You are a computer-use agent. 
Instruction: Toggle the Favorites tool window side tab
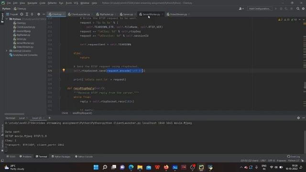(x=2, y=146)
